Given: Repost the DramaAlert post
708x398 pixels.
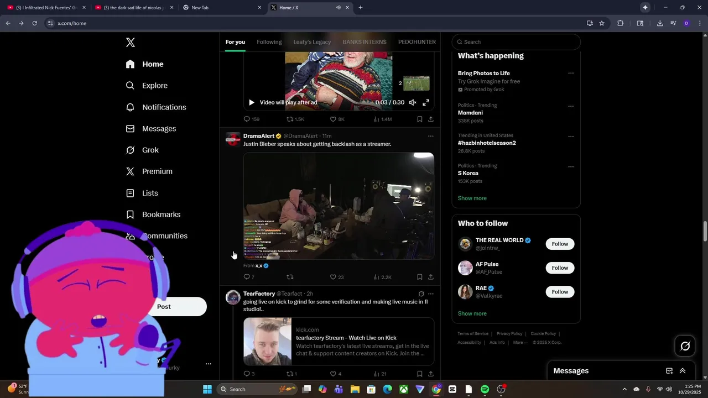Looking at the screenshot, I should click(x=290, y=277).
